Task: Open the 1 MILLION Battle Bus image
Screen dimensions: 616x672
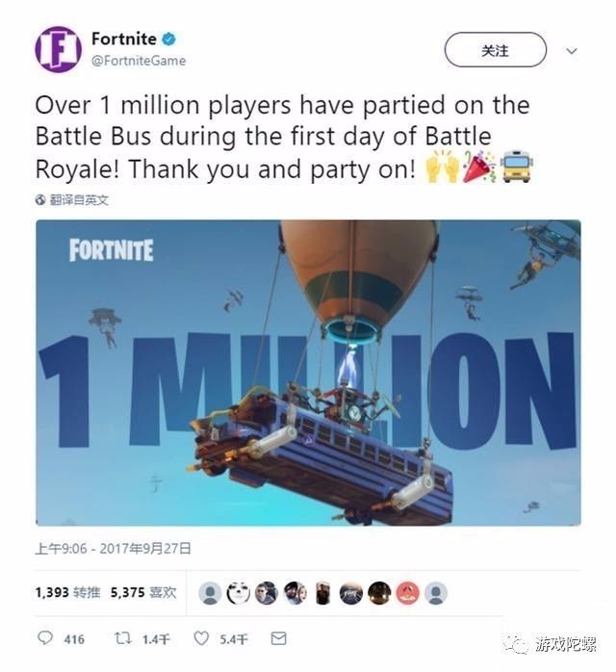Action: pos(308,373)
